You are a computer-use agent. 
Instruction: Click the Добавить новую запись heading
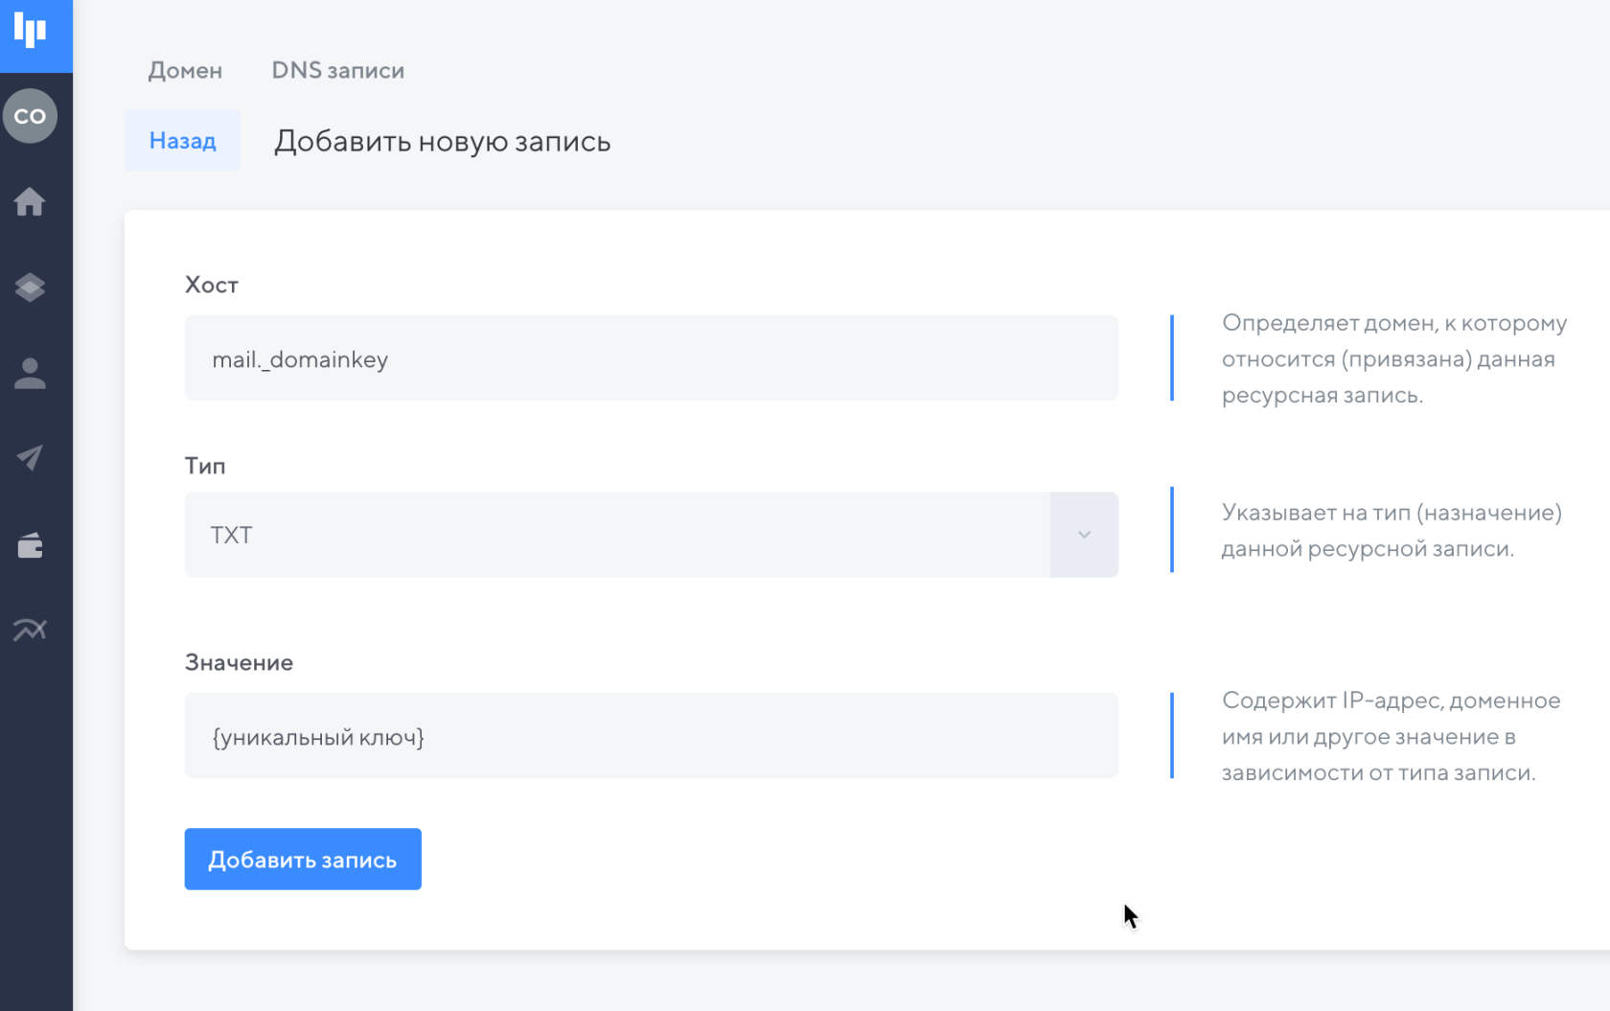tap(442, 142)
